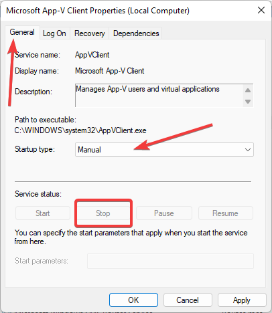Viewport: 272px width, 313px height.
Task: Click description scroll up arrow
Action: click(x=248, y=90)
